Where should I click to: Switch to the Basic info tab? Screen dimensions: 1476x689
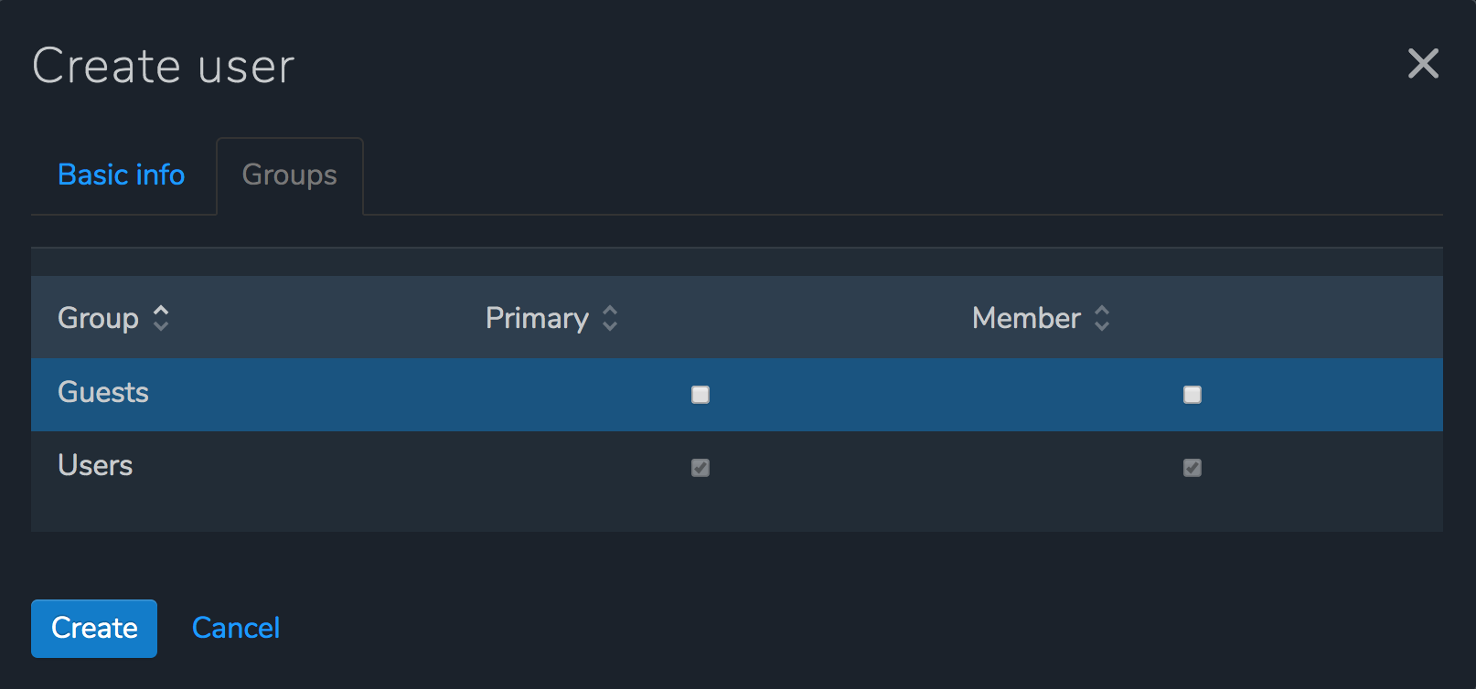click(121, 175)
